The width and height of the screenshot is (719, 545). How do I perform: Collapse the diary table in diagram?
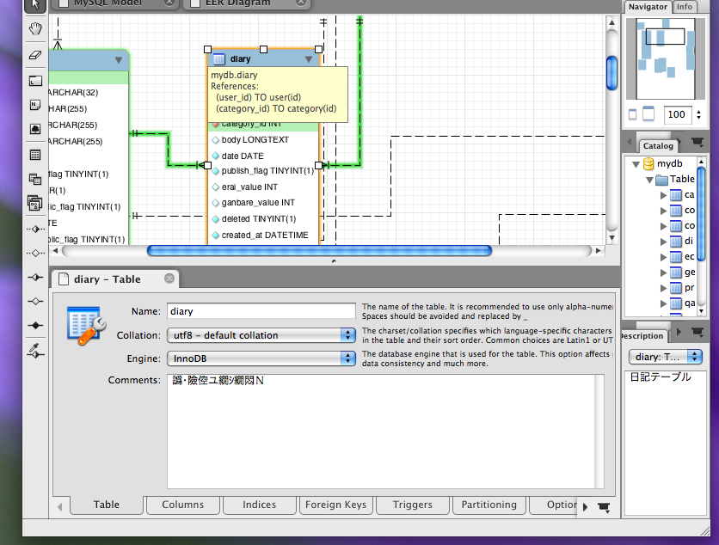pyautogui.click(x=309, y=59)
